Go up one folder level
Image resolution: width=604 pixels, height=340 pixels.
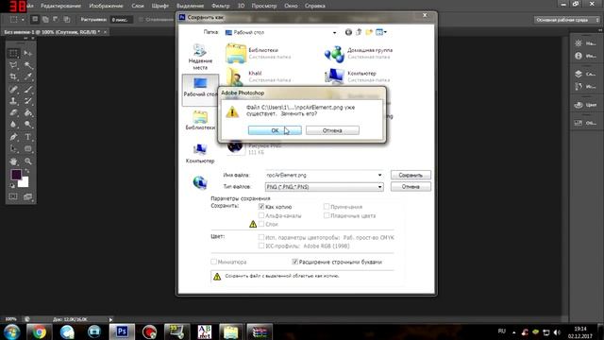coord(359,32)
